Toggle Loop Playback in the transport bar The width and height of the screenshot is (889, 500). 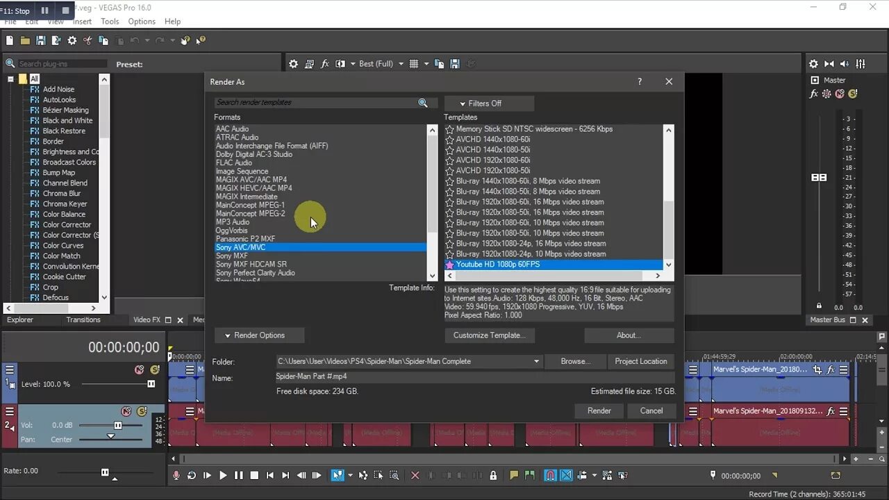coord(192,476)
